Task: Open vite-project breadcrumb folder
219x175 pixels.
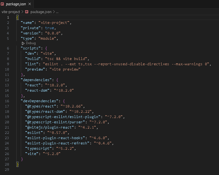Action: coord(11,12)
